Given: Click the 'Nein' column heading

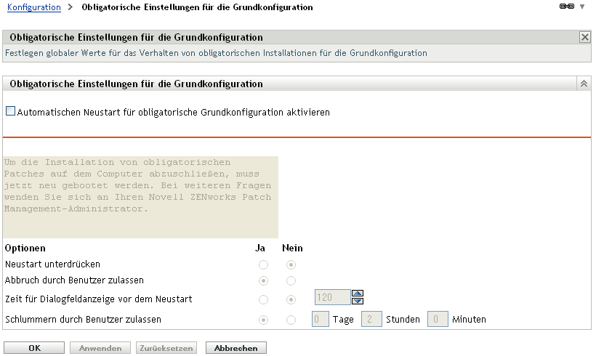Looking at the screenshot, I should point(292,248).
